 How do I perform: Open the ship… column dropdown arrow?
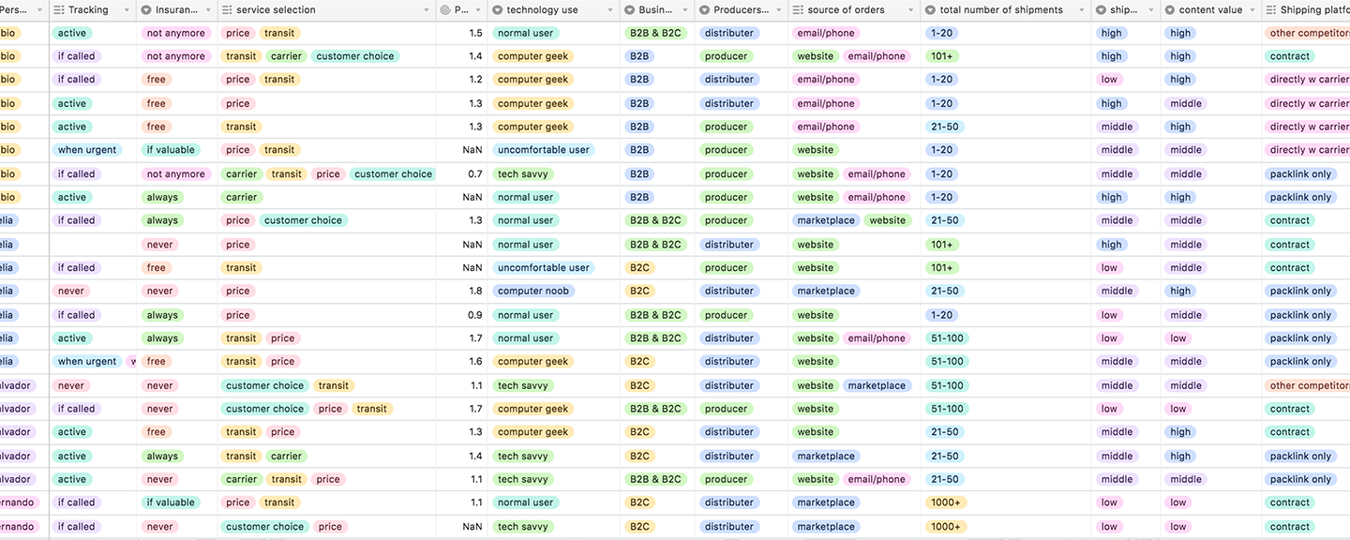[x=1150, y=10]
